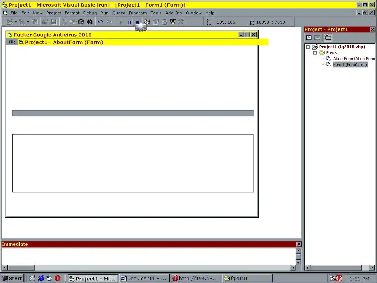The width and height of the screenshot is (377, 283).
Task: Open the Format menu
Action: 72,13
